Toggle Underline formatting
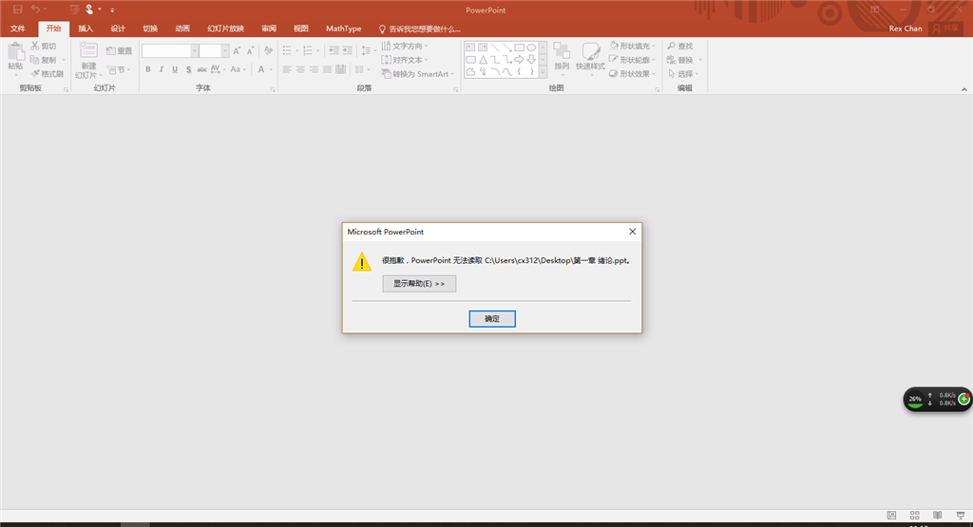The image size is (973, 527). (175, 69)
